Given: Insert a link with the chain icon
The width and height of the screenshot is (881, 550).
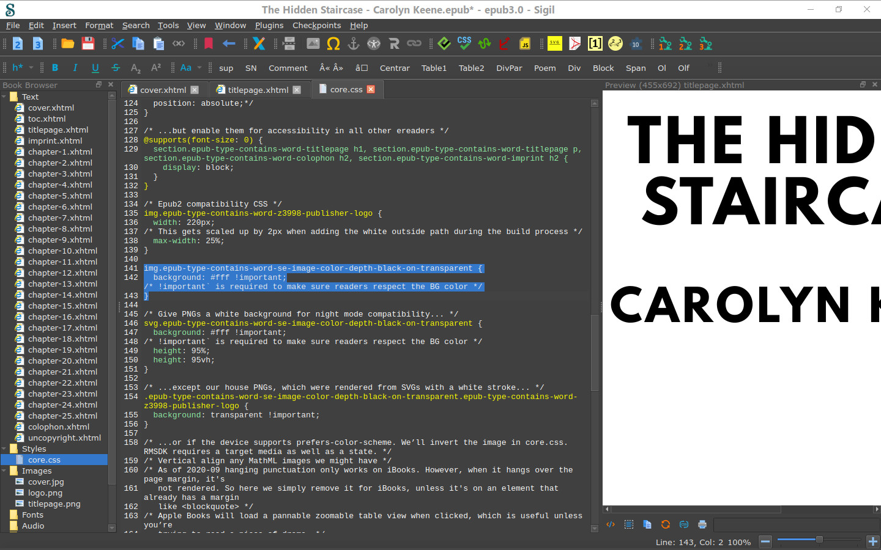Looking at the screenshot, I should (414, 44).
